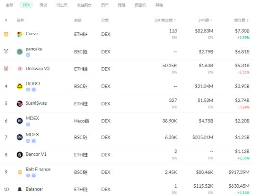Click the right badge icon under Belt Finance
255x196 pixels.
[x=34, y=175]
